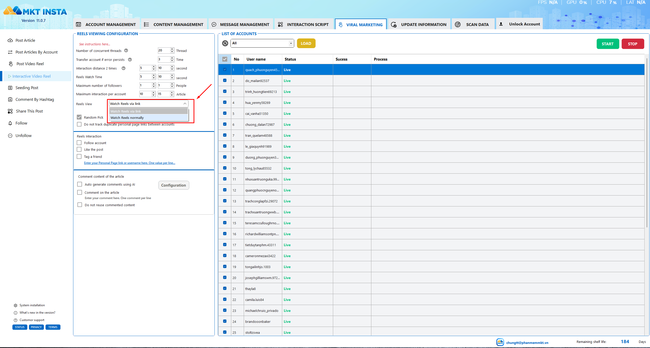Switch to the Interaction Script tab
Viewport: 650px width, 348px height.
pyautogui.click(x=304, y=24)
